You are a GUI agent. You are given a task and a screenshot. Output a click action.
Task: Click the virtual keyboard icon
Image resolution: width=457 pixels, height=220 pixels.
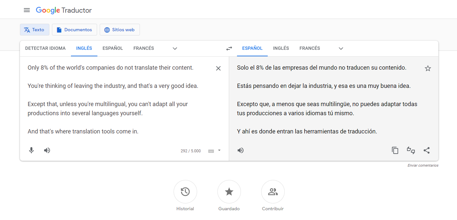coord(211,151)
